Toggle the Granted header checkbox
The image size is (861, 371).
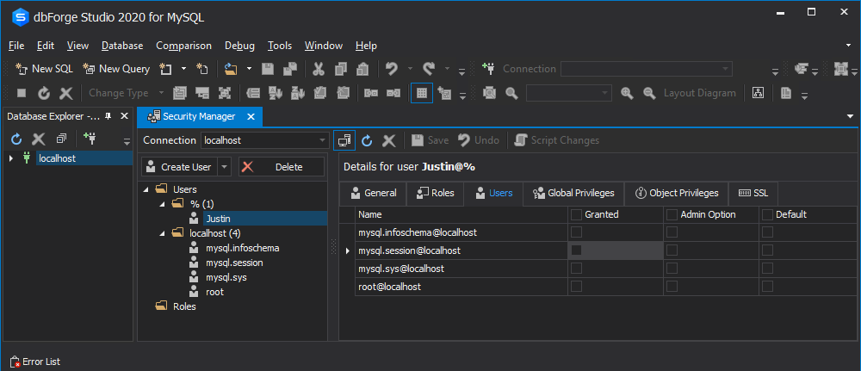(x=576, y=214)
